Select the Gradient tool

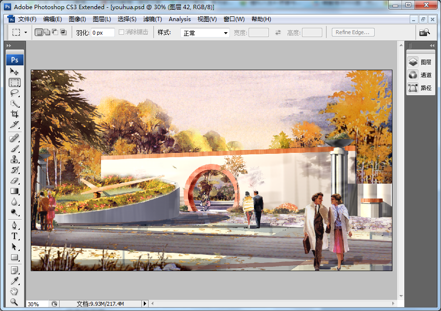[x=14, y=191]
